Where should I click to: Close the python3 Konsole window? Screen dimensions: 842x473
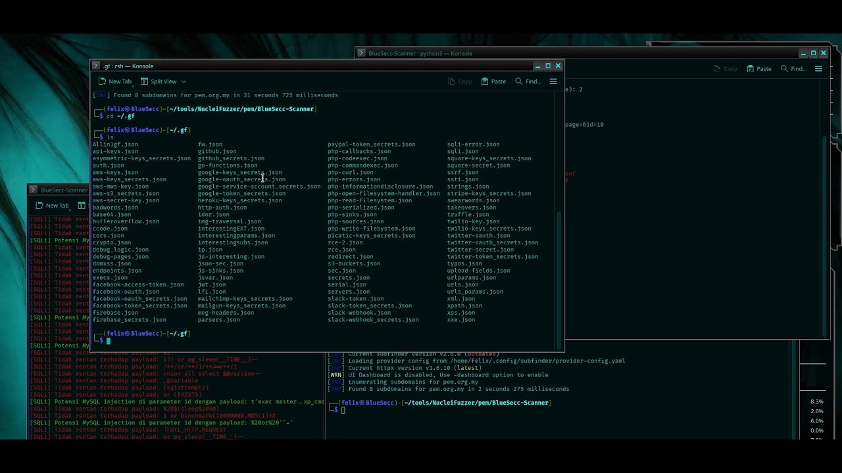[x=823, y=53]
